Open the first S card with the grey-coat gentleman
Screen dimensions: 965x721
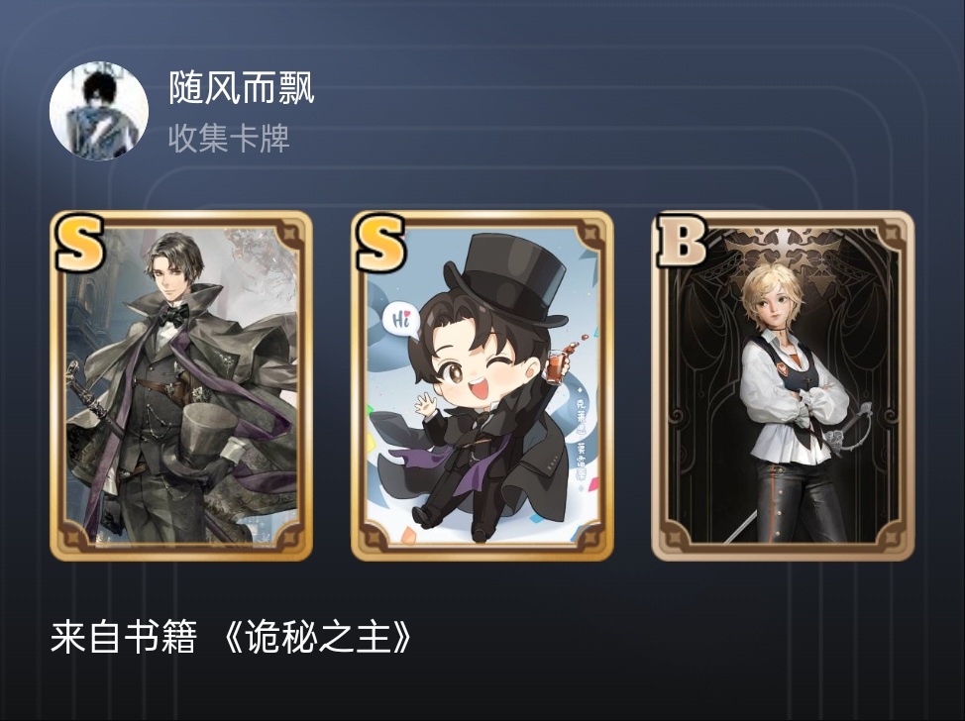pos(181,385)
